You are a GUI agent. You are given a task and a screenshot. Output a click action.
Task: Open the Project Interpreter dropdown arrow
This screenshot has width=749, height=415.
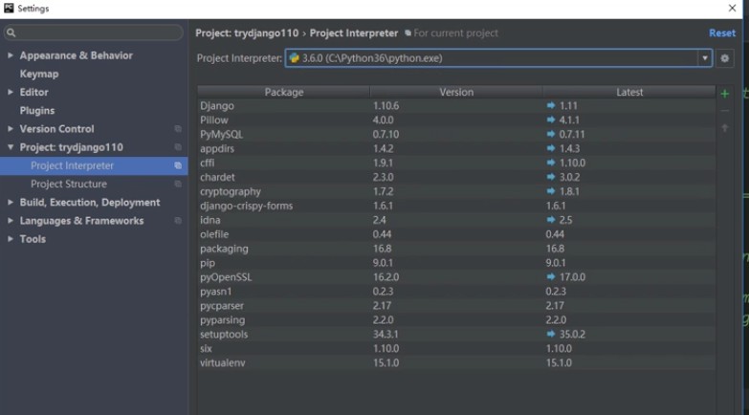click(705, 58)
